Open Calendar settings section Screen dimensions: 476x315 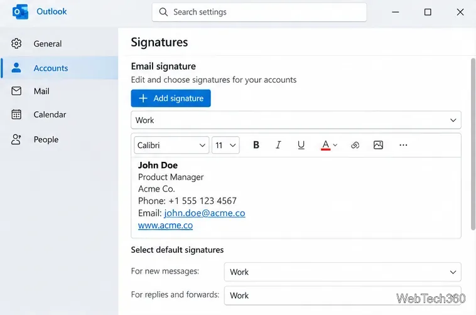point(60,114)
